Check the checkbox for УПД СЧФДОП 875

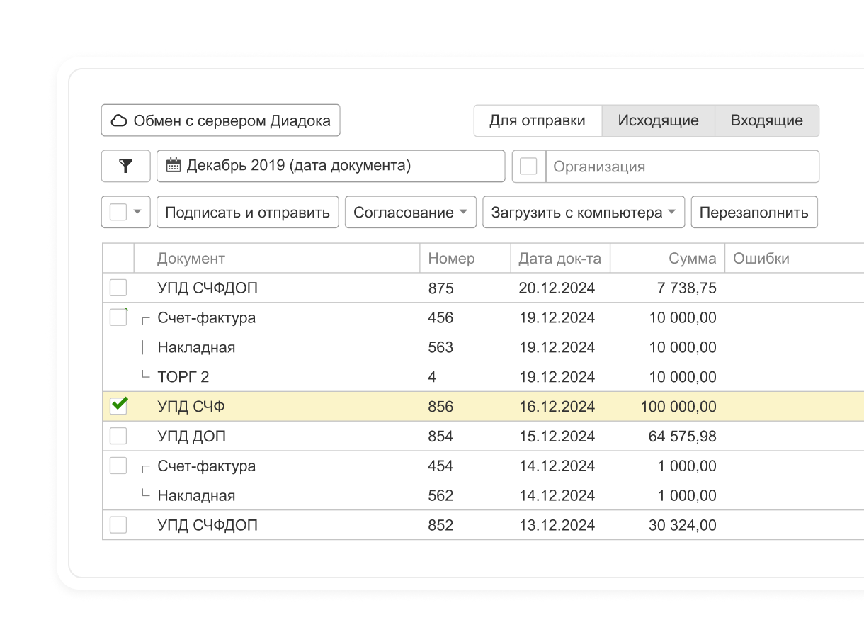pyautogui.click(x=118, y=288)
